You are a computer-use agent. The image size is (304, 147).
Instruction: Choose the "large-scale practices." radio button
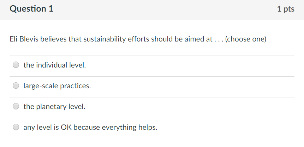16,85
